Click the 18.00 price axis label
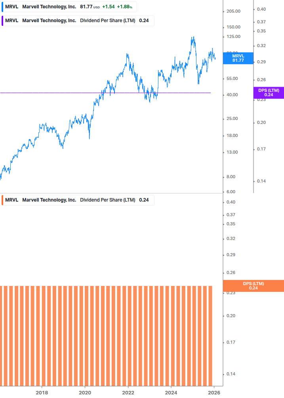The width and height of the screenshot is (284, 398). click(232, 135)
